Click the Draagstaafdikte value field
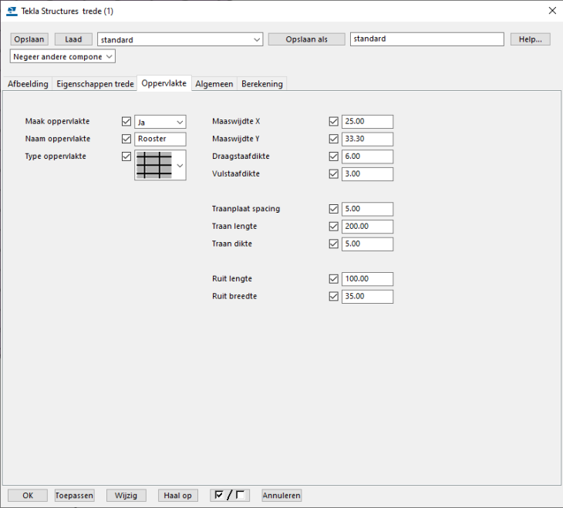Viewport: 563px width, 508px height. [x=367, y=156]
